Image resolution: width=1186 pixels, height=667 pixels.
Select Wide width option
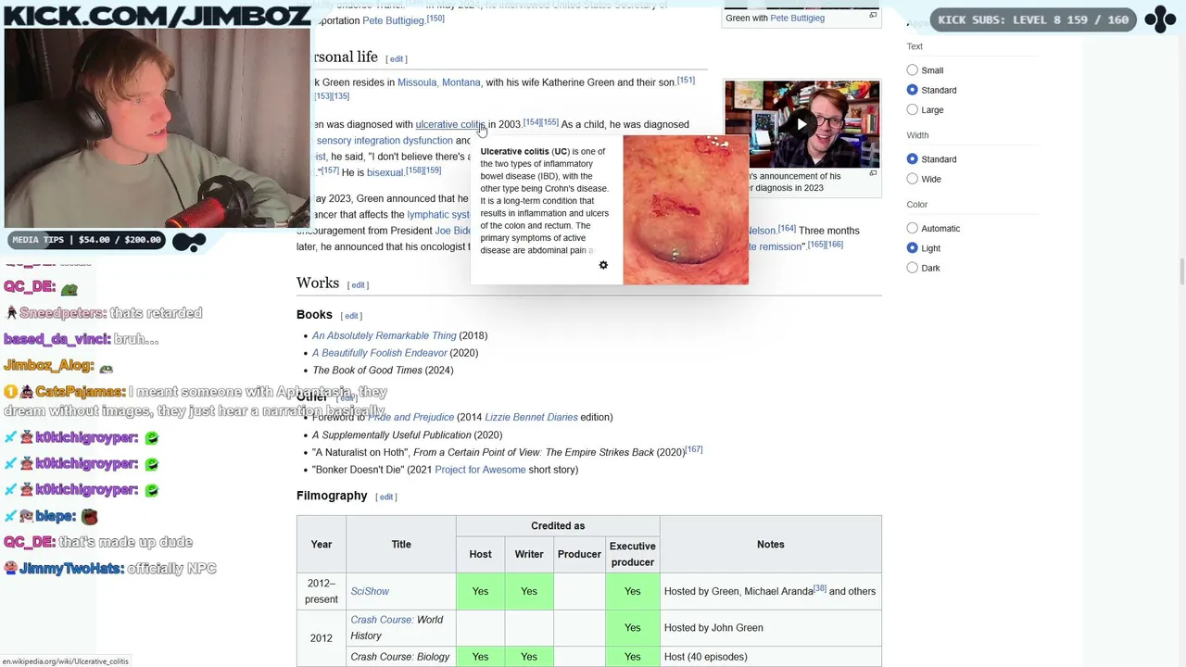913,179
